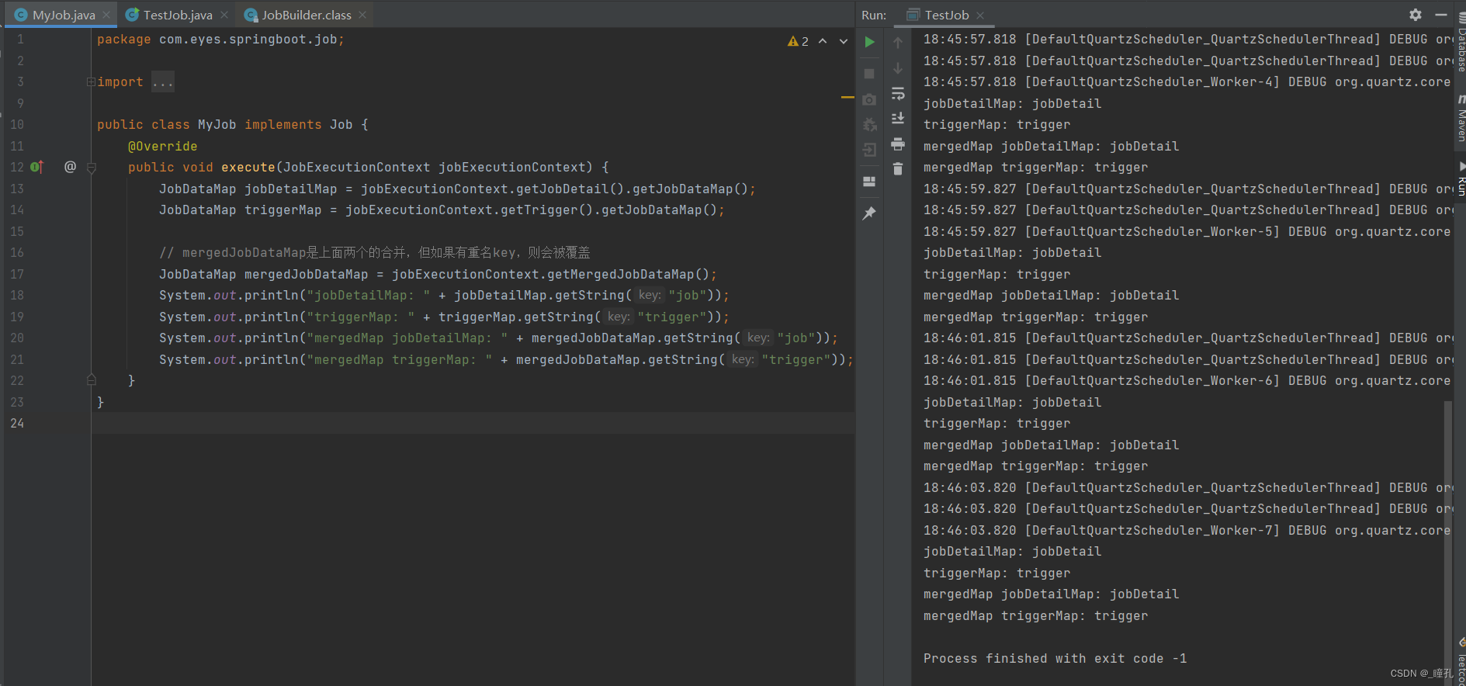This screenshot has height=686, width=1466.
Task: Close the MyJob.java editor tab
Action: pyautogui.click(x=106, y=15)
